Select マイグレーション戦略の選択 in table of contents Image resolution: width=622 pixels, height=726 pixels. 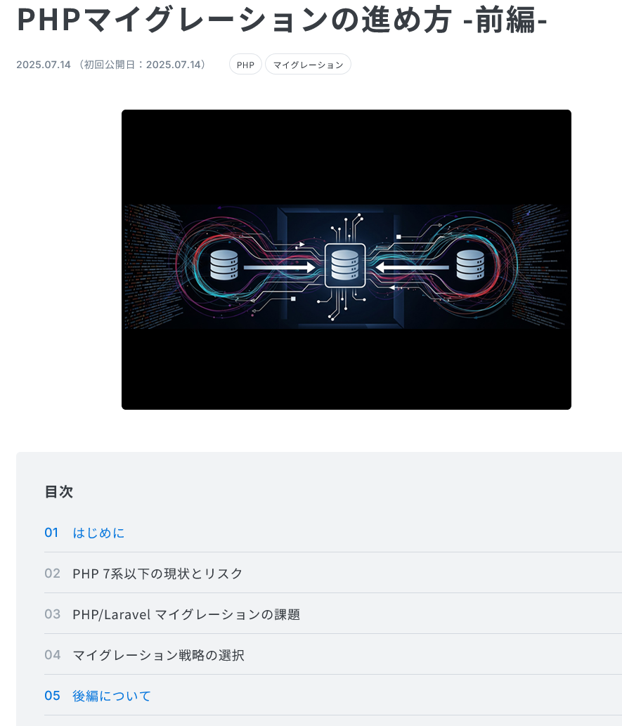(x=158, y=655)
